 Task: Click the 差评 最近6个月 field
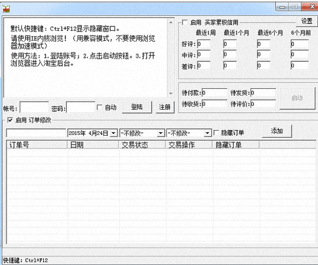pos(264,65)
